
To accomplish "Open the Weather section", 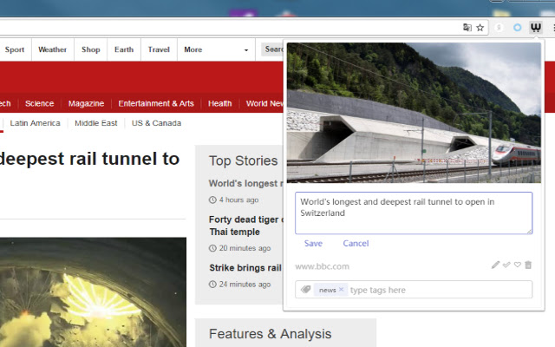I will (x=52, y=49).
